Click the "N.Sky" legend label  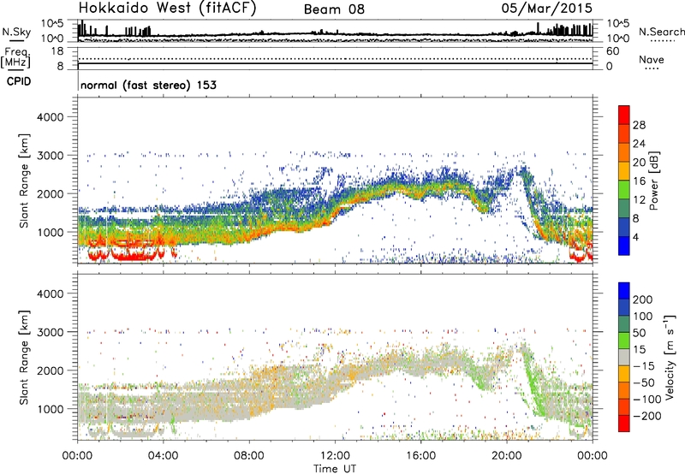tap(16, 32)
